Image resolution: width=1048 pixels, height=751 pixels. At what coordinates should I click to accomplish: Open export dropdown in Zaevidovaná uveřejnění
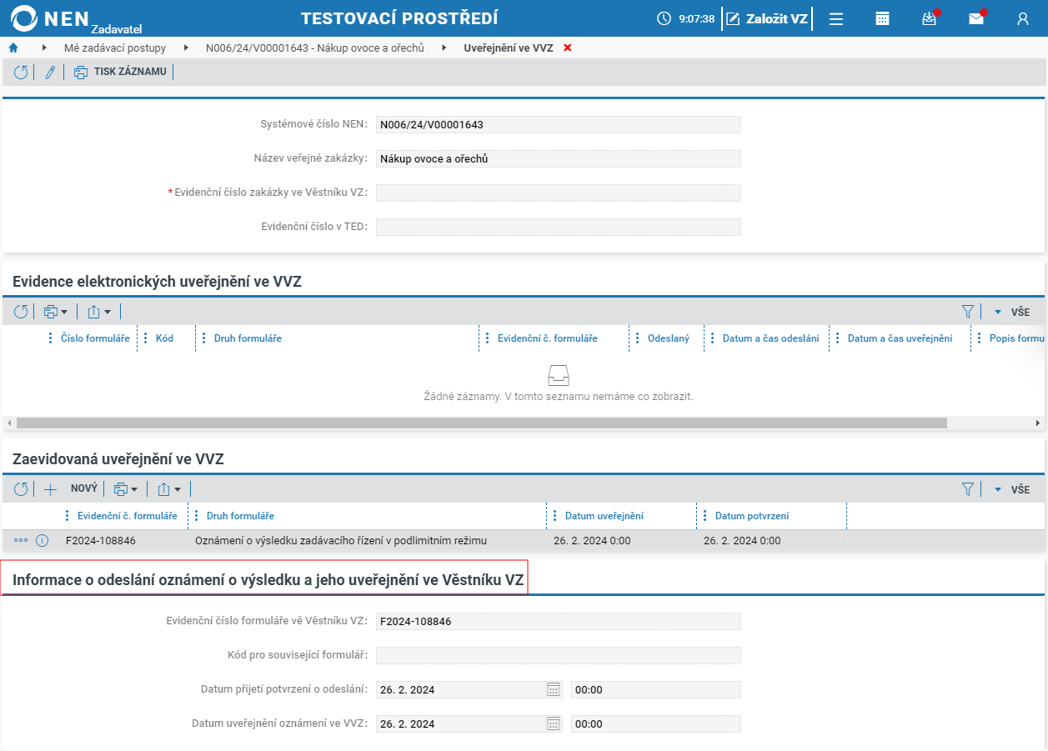coord(169,489)
